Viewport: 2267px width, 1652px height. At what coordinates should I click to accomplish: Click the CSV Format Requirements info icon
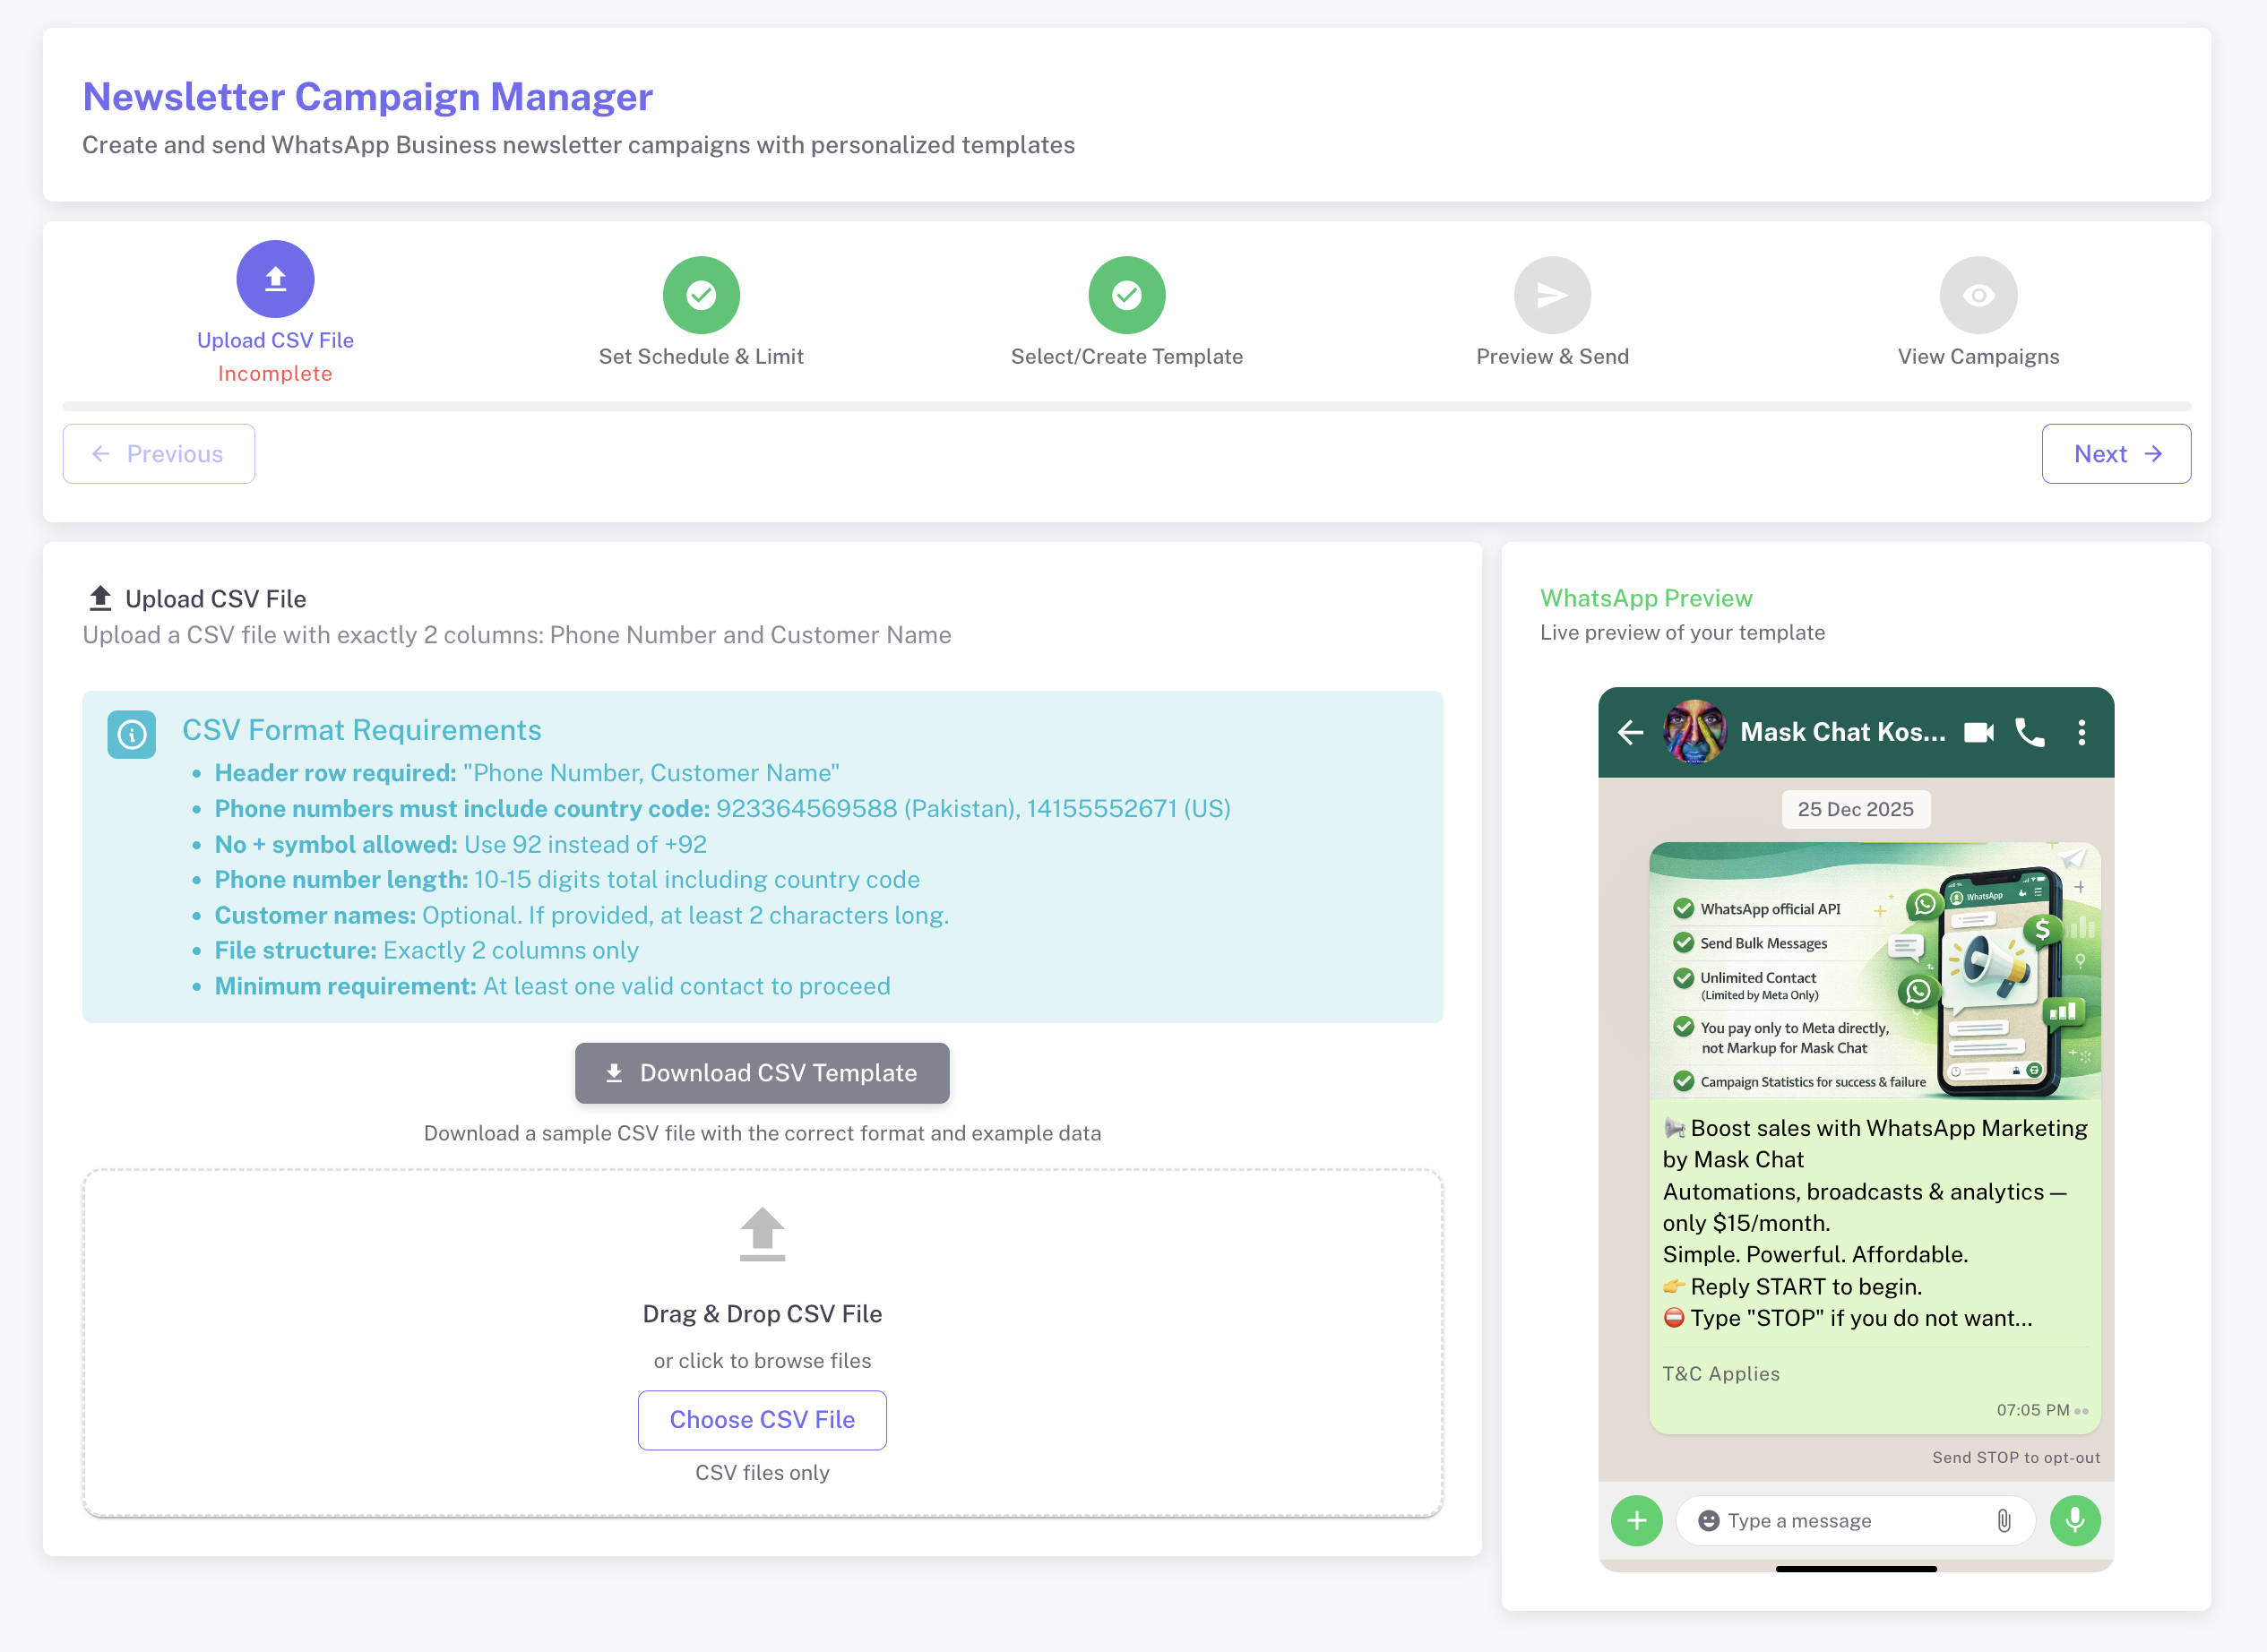click(131, 735)
